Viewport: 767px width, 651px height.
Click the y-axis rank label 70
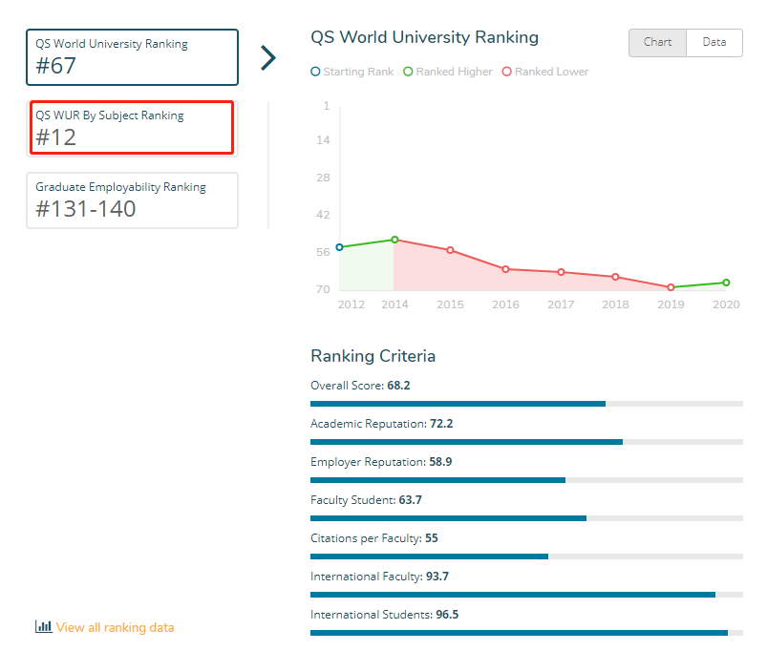[323, 289]
